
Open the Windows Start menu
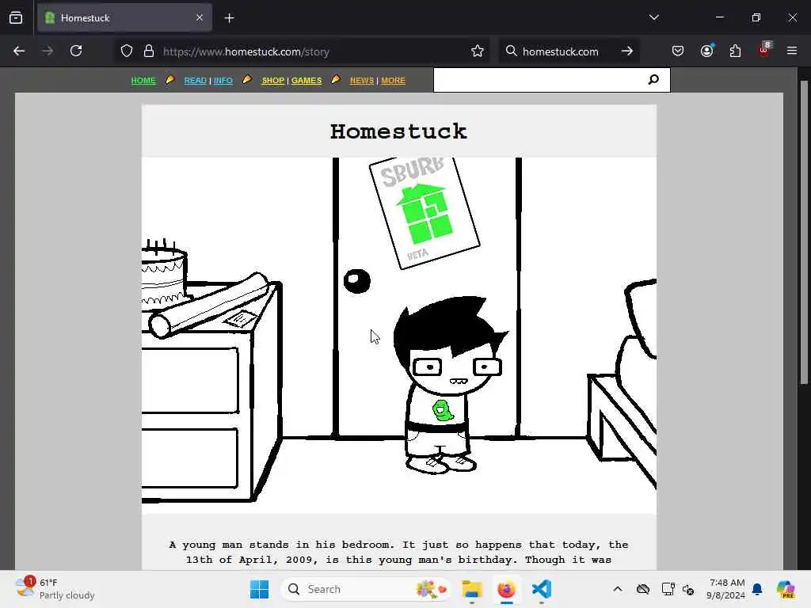click(x=259, y=589)
